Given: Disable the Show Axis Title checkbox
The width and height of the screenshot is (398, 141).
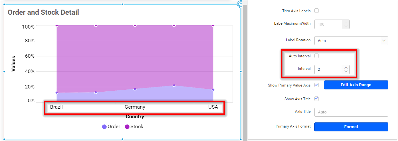Looking at the screenshot, I should point(317,99).
